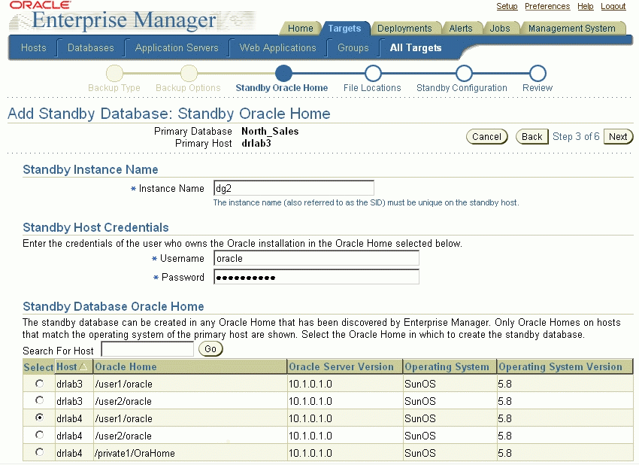Click the Cancel button
Screen dimensions: 639x465
point(486,136)
